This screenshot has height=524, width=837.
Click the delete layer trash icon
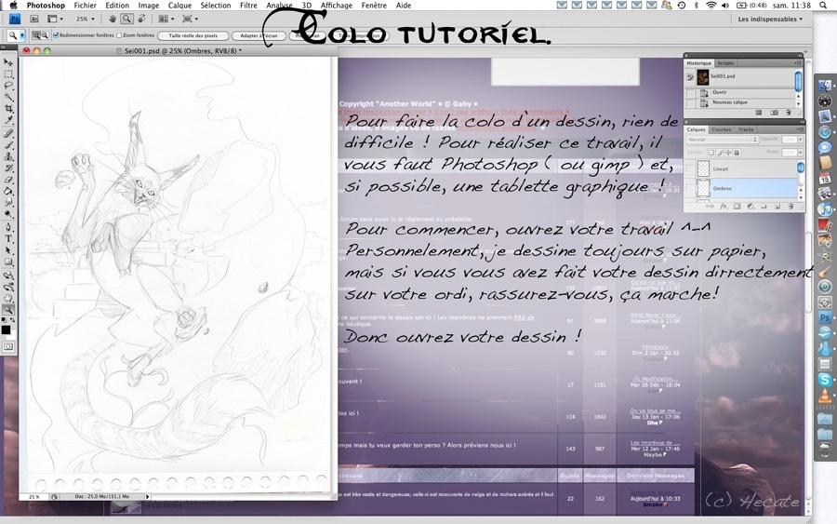[x=790, y=207]
